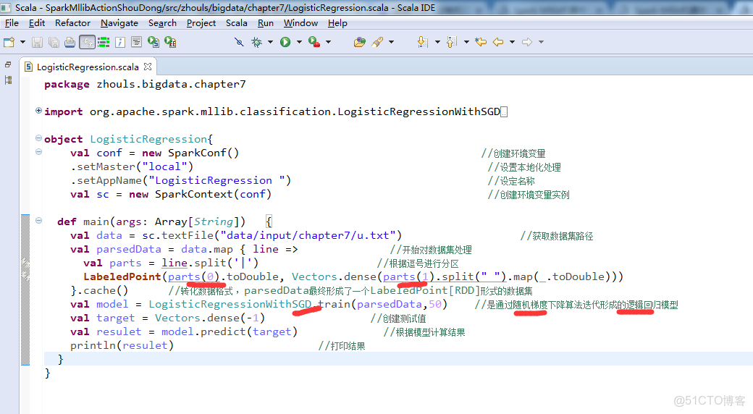The height and width of the screenshot is (414, 753).
Task: Click the Previous Annotation icon
Action: point(451,42)
